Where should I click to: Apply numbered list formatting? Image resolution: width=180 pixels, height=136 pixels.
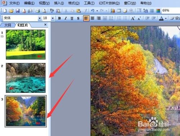point(119,18)
